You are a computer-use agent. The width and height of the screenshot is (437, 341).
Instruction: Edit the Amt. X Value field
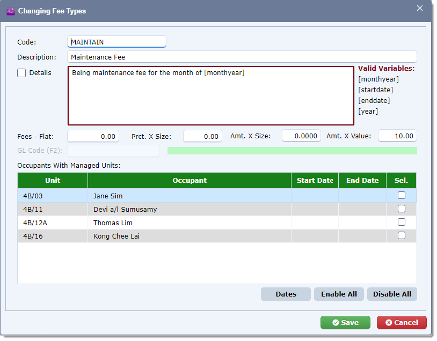[397, 136]
